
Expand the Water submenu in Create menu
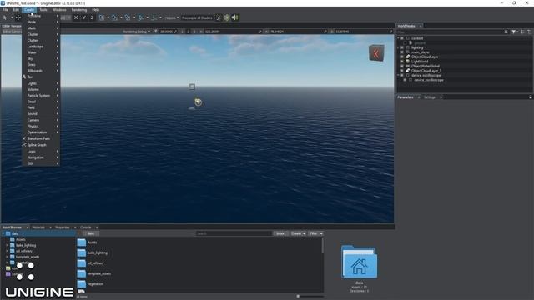point(41,52)
